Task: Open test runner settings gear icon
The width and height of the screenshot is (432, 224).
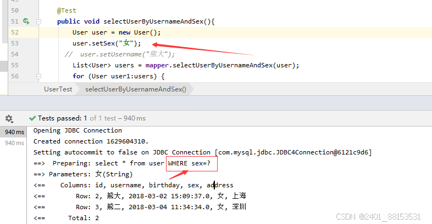Action: (x=9, y=119)
